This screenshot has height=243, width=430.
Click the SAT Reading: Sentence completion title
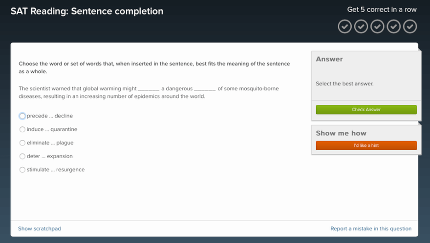coord(87,11)
